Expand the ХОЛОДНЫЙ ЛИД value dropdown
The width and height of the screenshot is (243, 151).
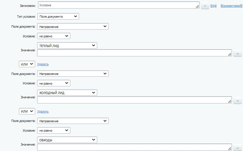coord(67,93)
